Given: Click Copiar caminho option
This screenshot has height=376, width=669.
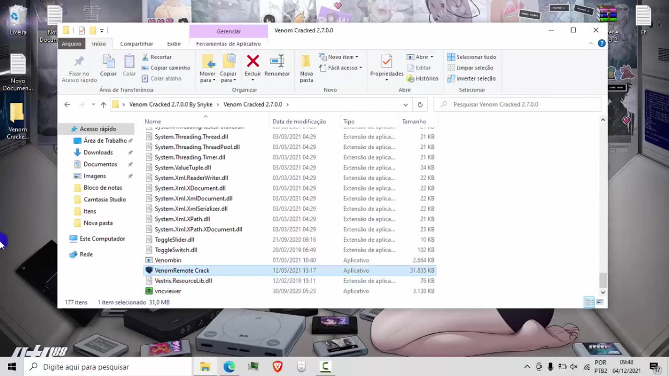Looking at the screenshot, I should (x=166, y=68).
